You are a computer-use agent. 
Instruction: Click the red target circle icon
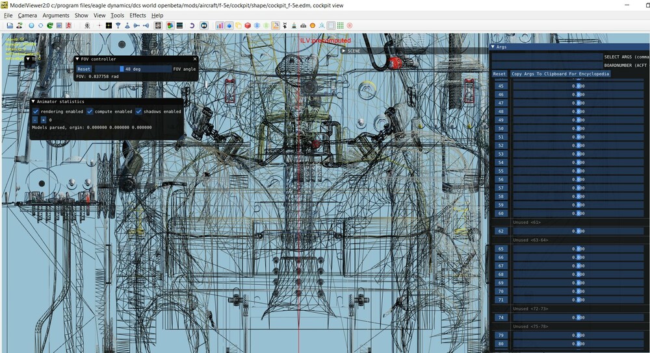[x=350, y=25]
